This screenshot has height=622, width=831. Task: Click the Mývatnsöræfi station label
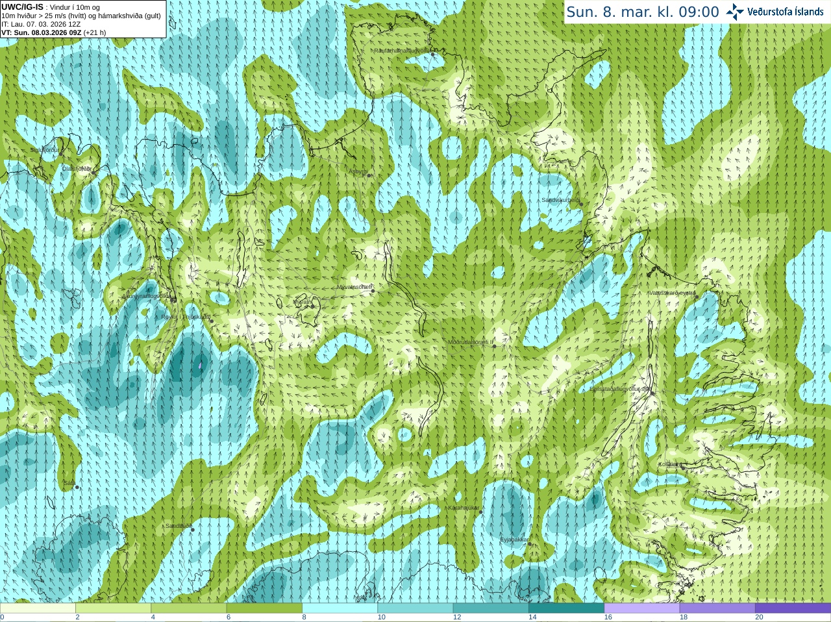coord(354,286)
